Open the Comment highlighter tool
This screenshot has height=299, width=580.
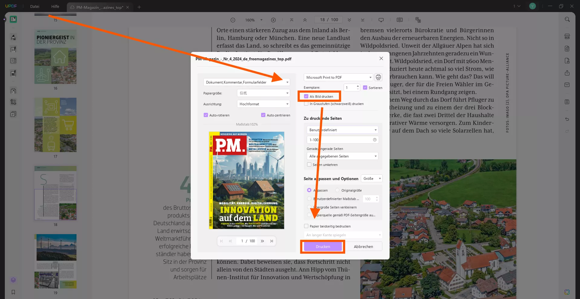pos(13,37)
